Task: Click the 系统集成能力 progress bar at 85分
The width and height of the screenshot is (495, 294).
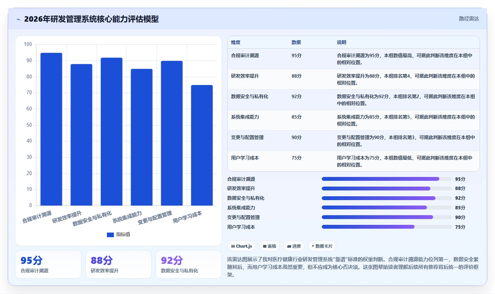Action: pos(387,208)
